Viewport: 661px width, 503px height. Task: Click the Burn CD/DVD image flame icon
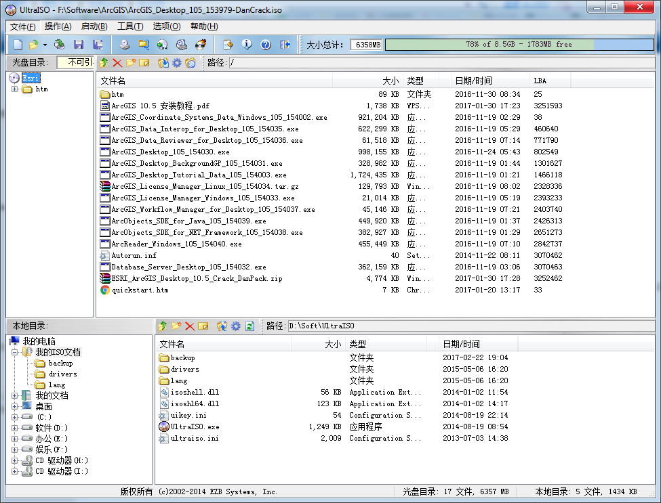[x=200, y=45]
